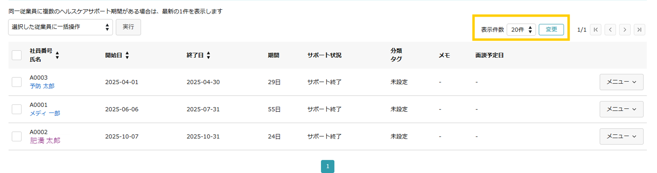657x173 pixels.
Task: Expand the メニュー dropdown for メディ 一郎
Action: (622, 109)
